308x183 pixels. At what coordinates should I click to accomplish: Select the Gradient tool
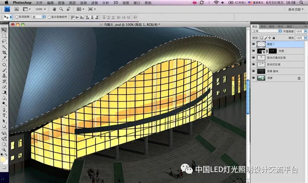pos(4,92)
